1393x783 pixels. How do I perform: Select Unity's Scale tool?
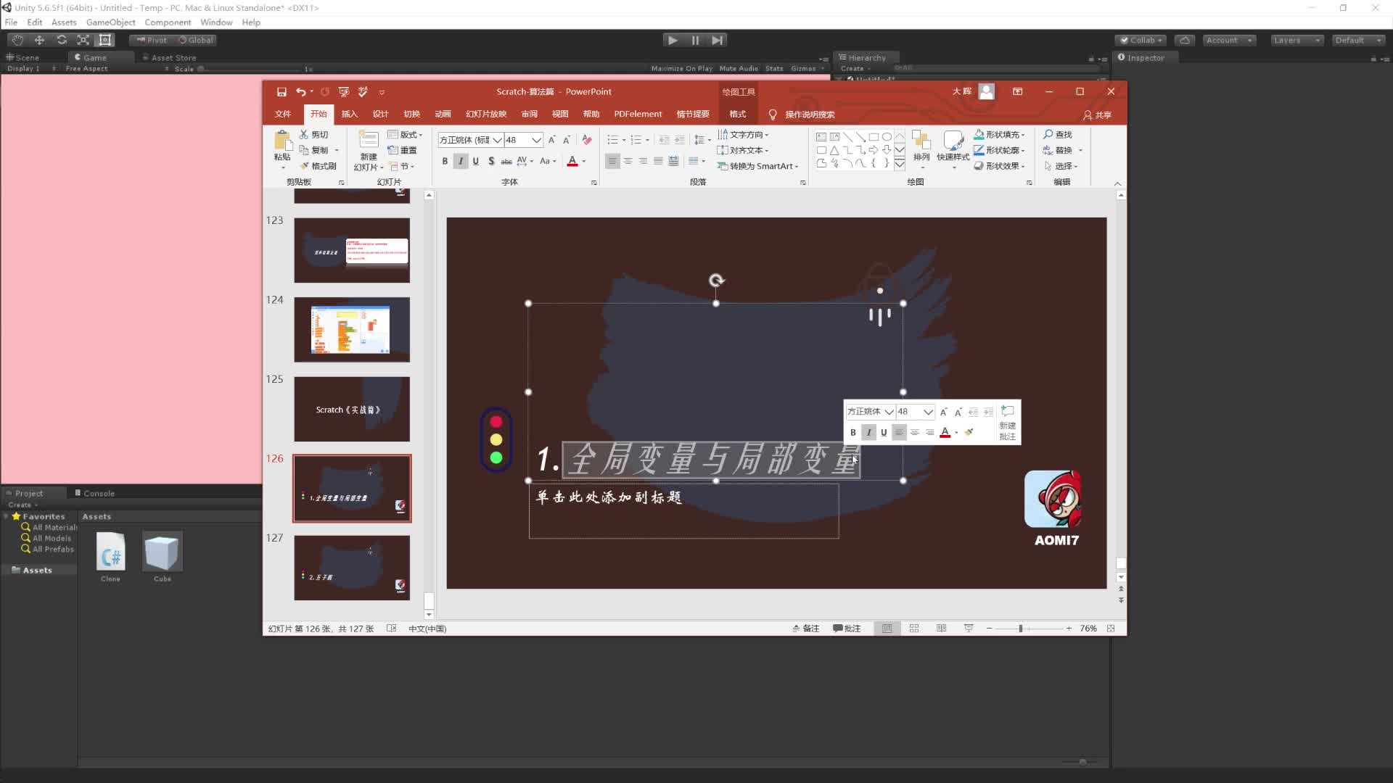[x=83, y=40]
